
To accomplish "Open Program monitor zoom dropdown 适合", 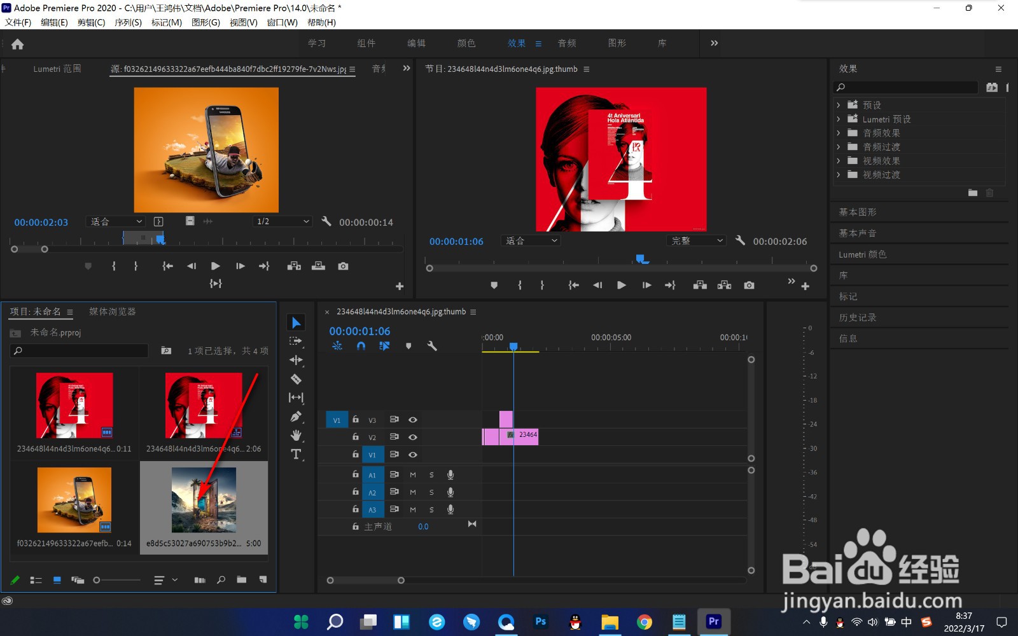I will (531, 240).
